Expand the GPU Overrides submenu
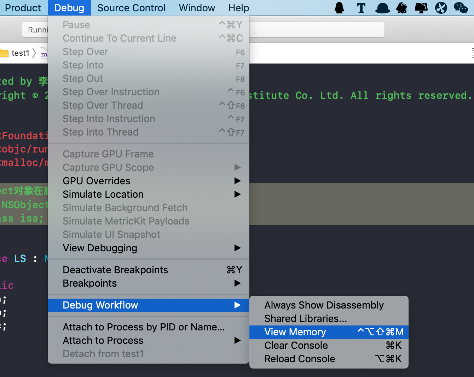This screenshot has width=474, height=377. (x=149, y=181)
